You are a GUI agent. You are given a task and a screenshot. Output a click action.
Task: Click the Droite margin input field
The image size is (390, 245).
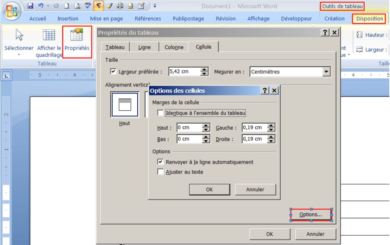pos(255,139)
